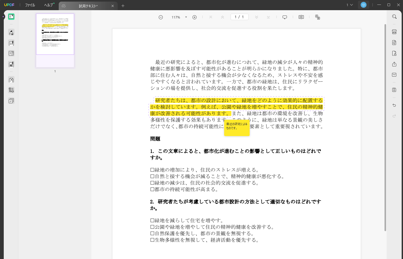Image resolution: width=403 pixels, height=259 pixels.
Task: Select the highlighter annotation tool
Action: click(11, 32)
